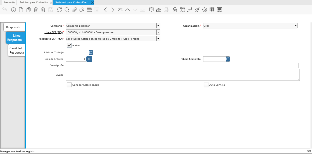Open archived documents inbox tray icon
This screenshot has width=312, height=154.
coord(159,10)
